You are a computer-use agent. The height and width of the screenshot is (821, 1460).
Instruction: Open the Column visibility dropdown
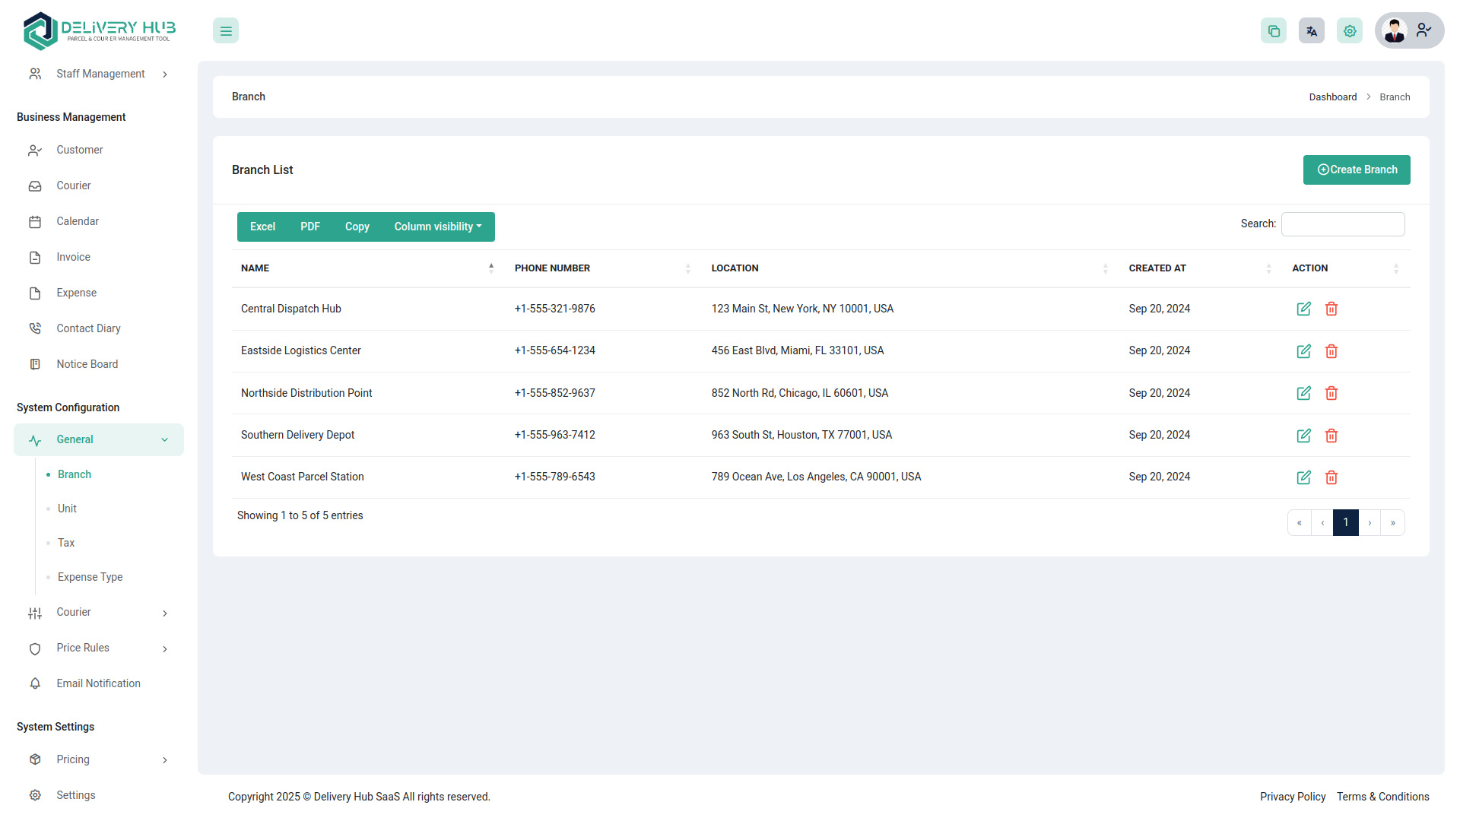coord(437,227)
